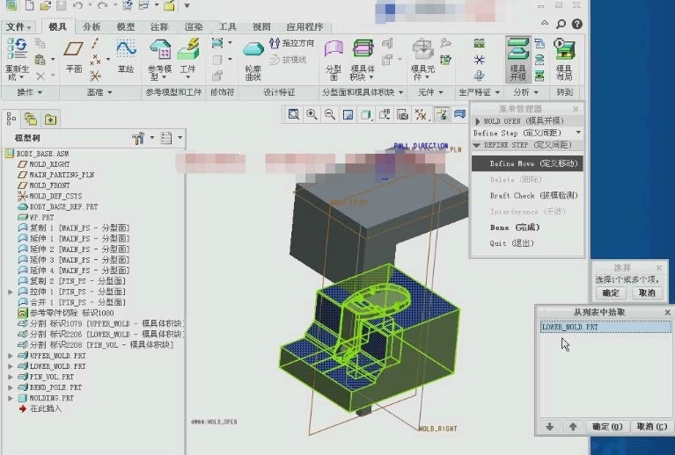The width and height of the screenshot is (675, 455).
Task: Click the Mold Component (模具元件) icon
Action: tap(422, 48)
